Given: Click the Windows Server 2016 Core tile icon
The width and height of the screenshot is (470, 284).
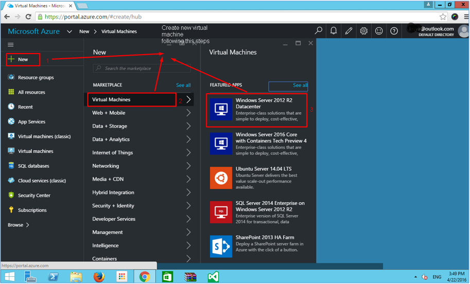Looking at the screenshot, I should click(x=221, y=144).
